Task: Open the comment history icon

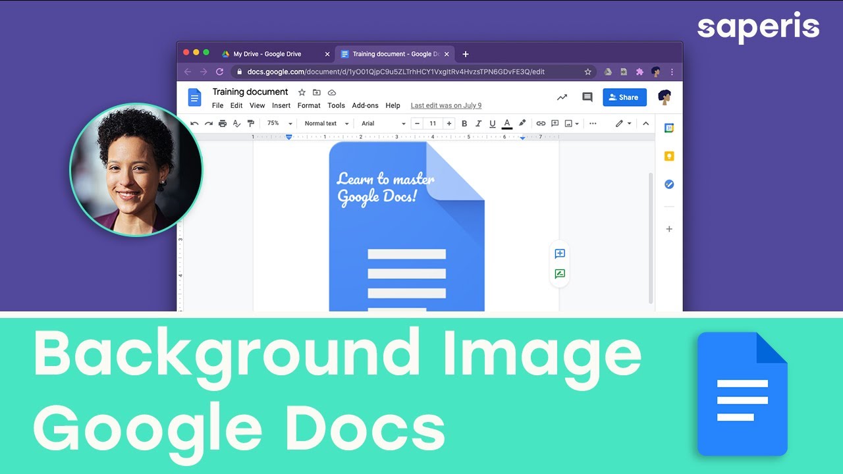Action: tap(587, 97)
